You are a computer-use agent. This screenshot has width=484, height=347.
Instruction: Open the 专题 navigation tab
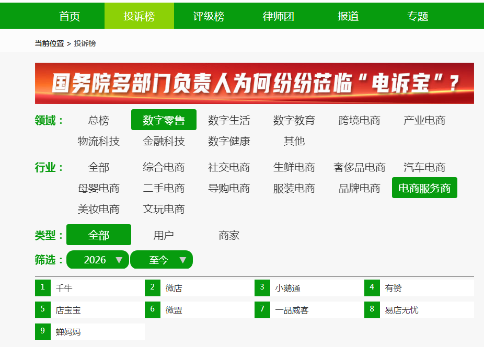tap(418, 16)
